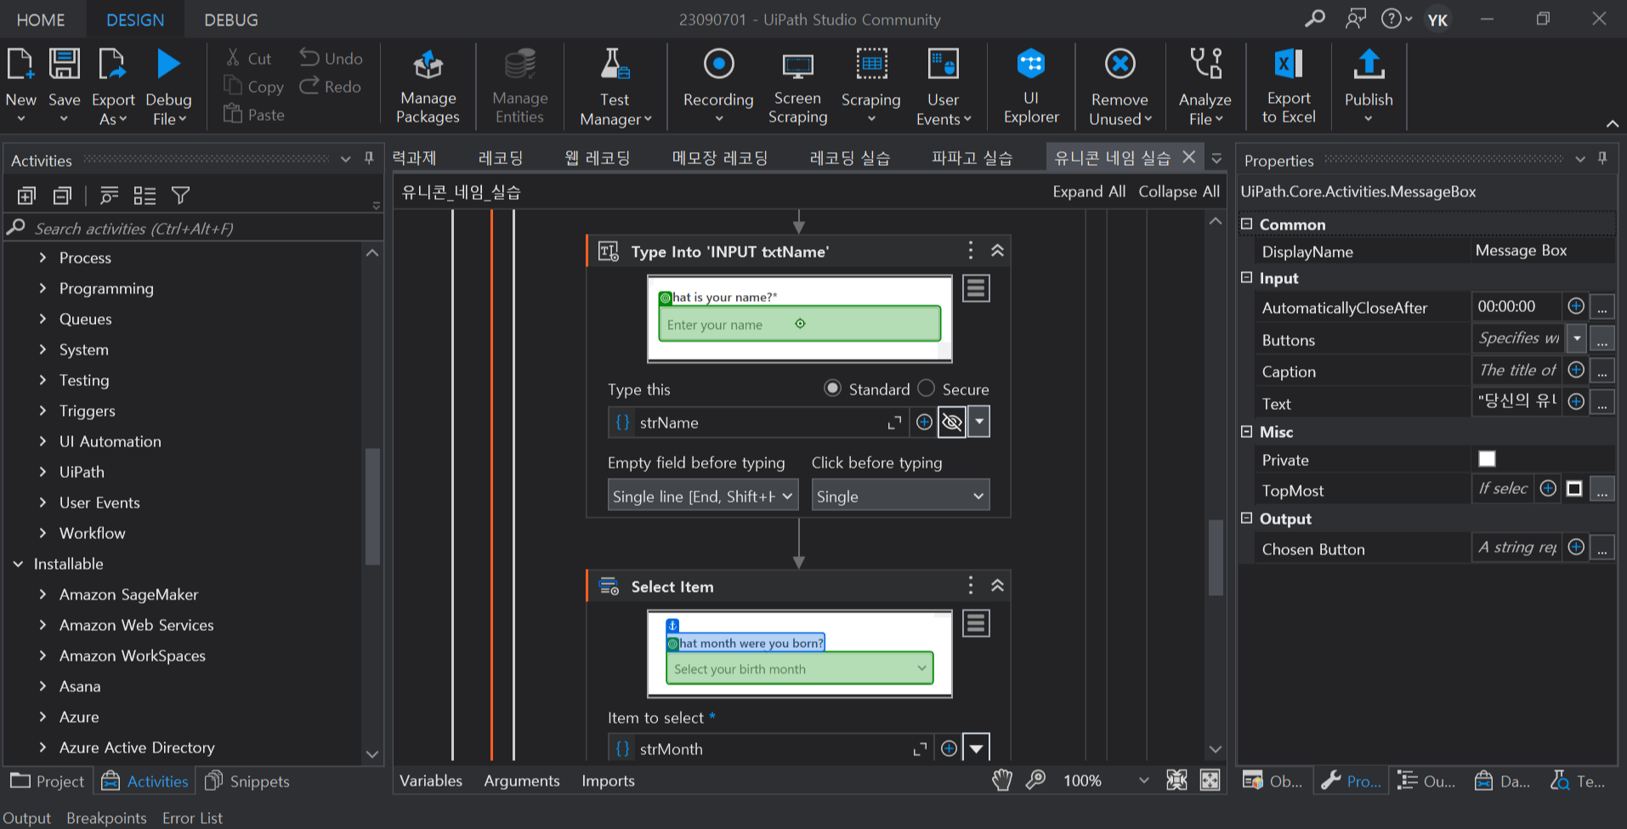Click the Copy button
This screenshot has width=1627, height=829.
click(x=253, y=87)
